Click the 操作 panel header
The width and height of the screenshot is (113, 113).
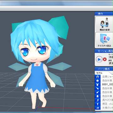[x=104, y=14]
